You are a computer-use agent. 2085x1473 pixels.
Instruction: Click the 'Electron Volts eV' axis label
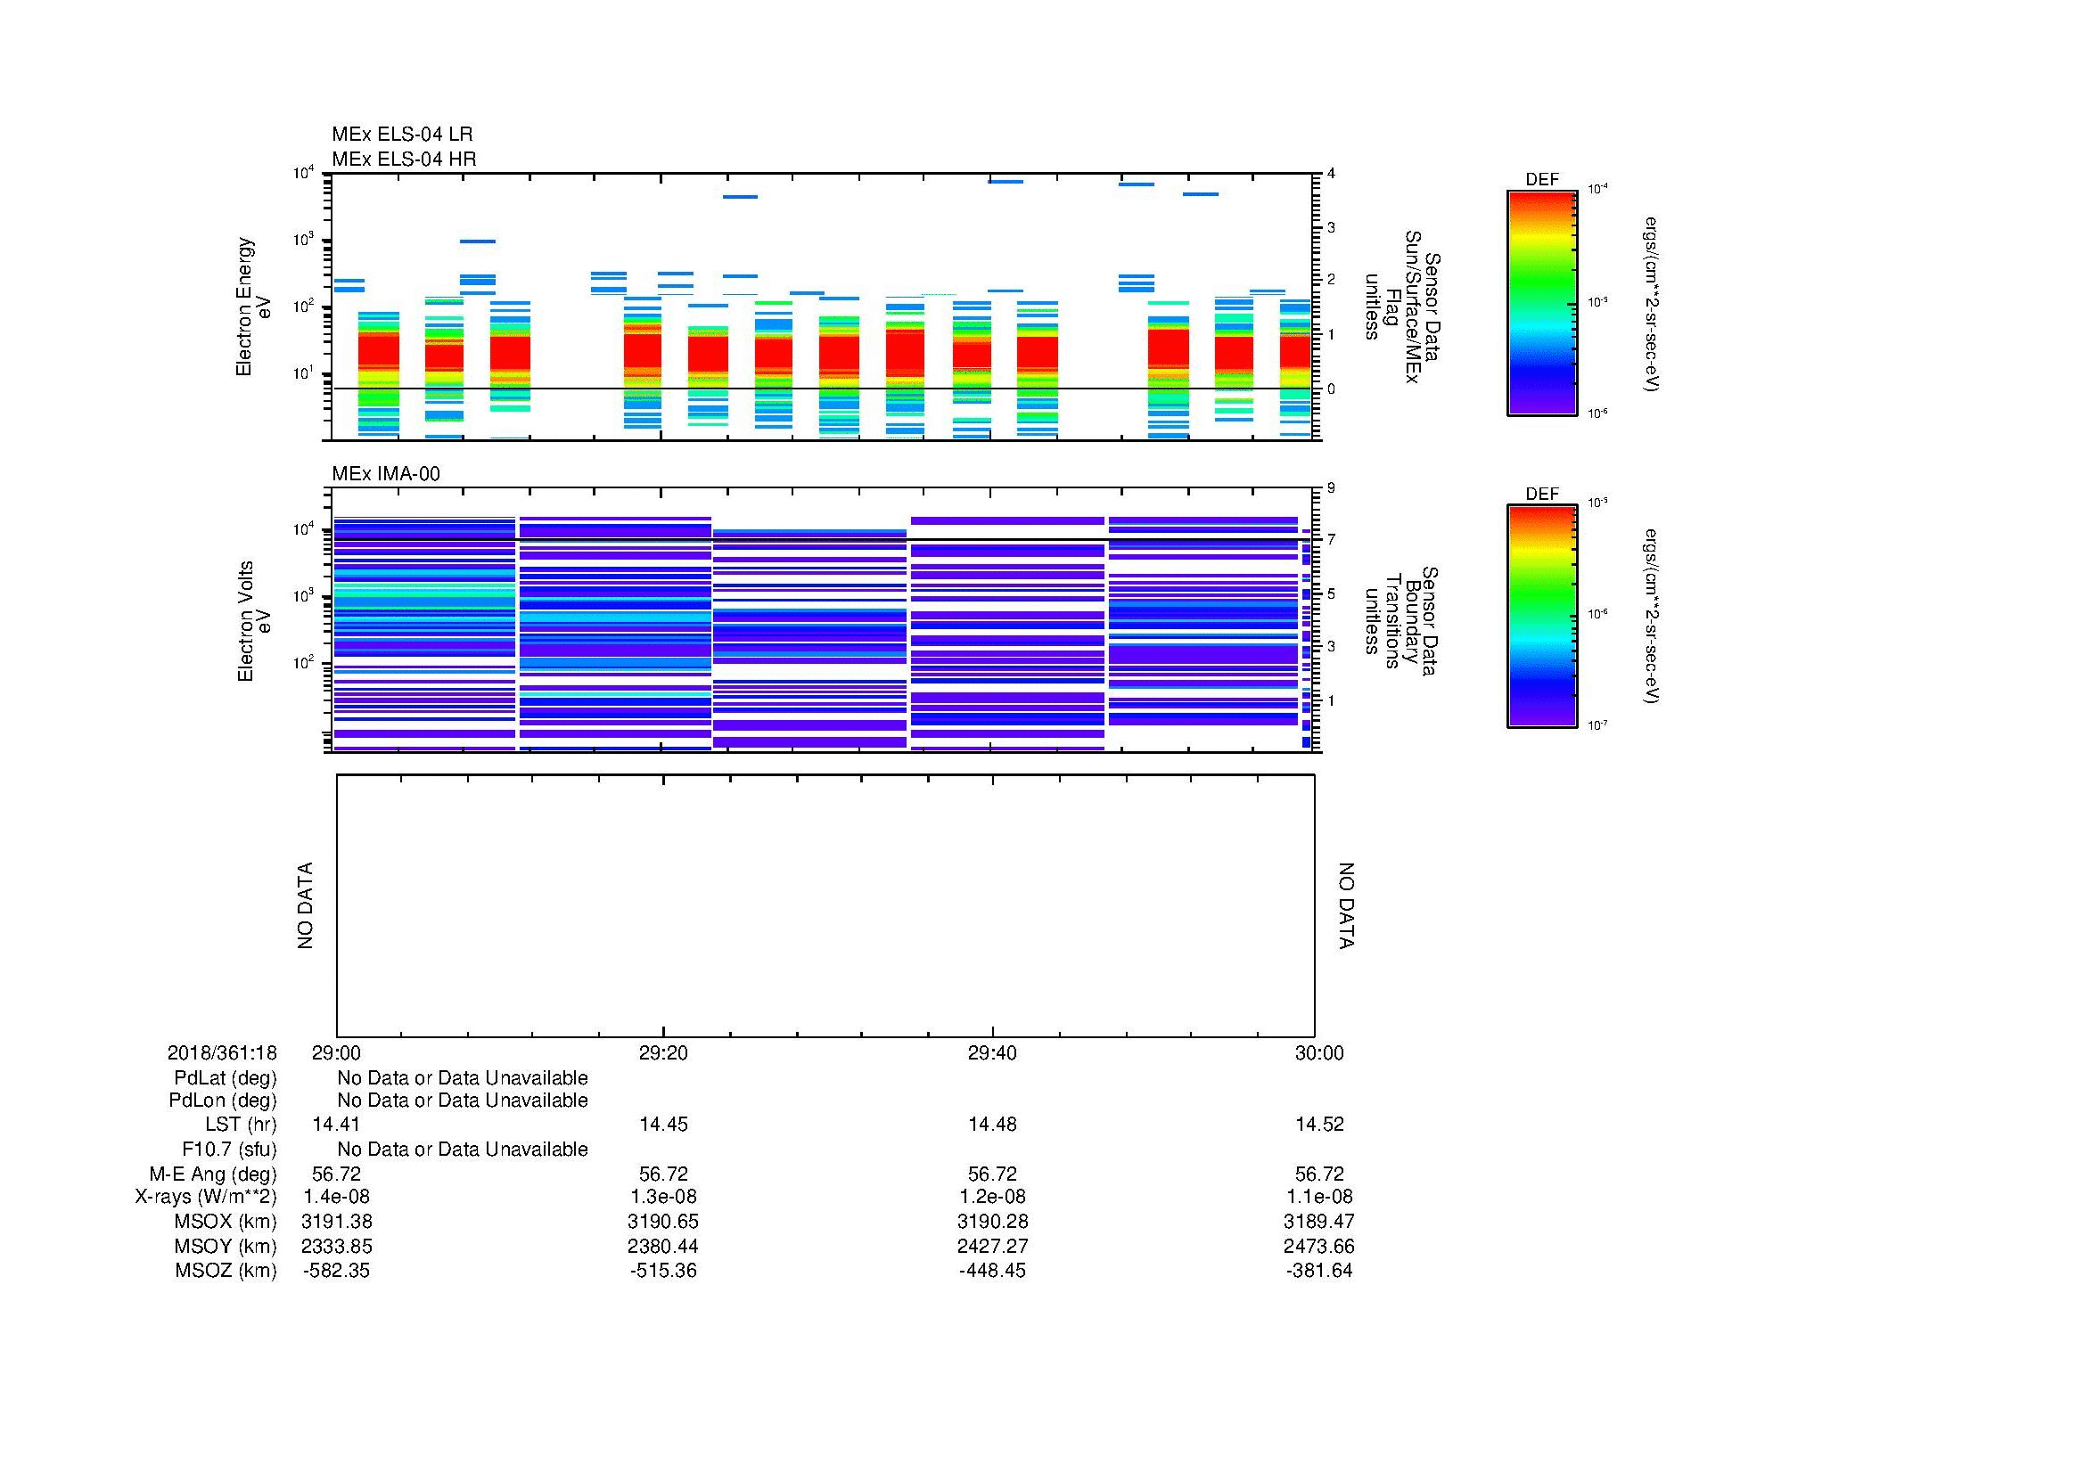[253, 621]
